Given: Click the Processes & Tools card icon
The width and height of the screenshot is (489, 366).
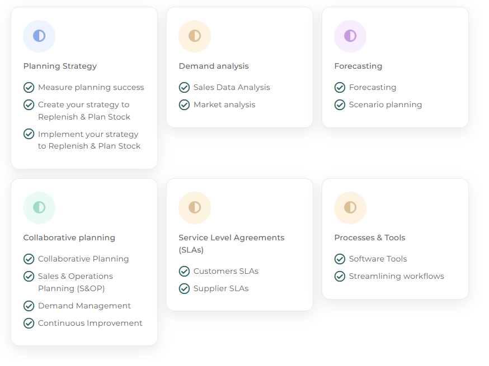Looking at the screenshot, I should 350,208.
